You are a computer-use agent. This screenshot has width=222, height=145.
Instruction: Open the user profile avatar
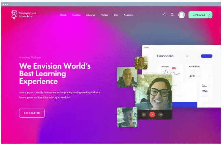[x=182, y=15]
